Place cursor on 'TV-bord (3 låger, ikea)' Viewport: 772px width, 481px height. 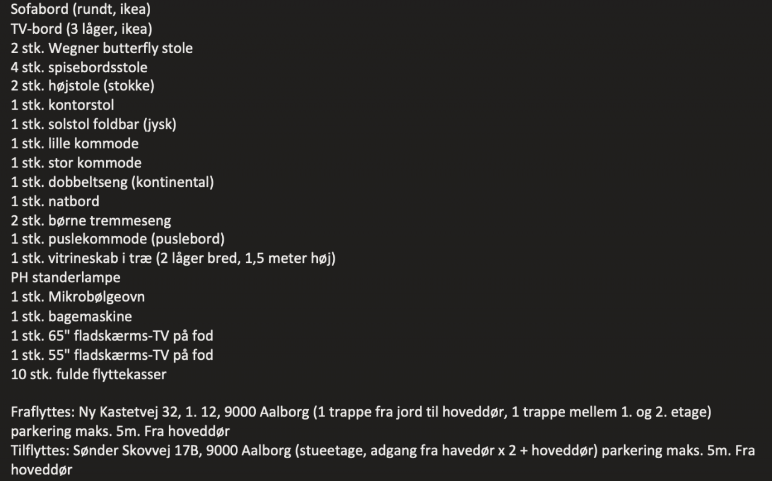pyautogui.click(x=81, y=29)
